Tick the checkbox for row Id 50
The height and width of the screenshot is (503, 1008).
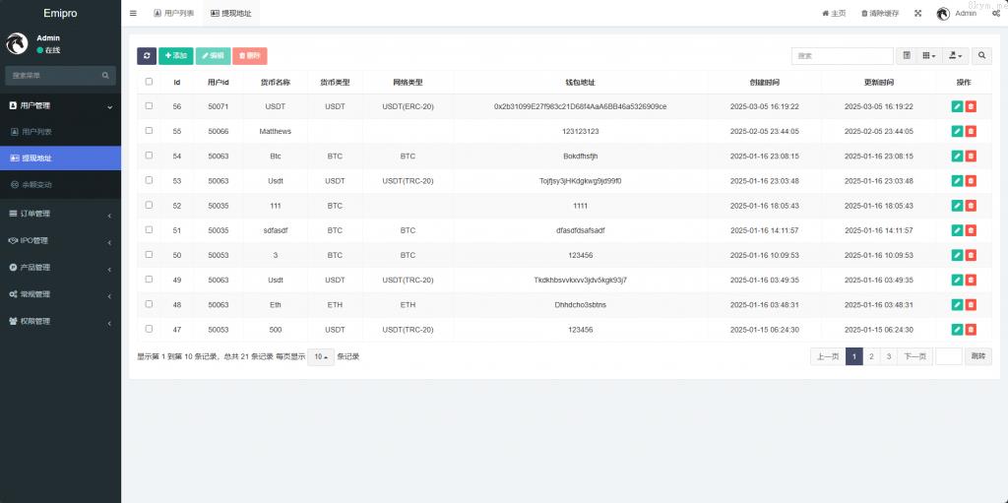point(149,254)
